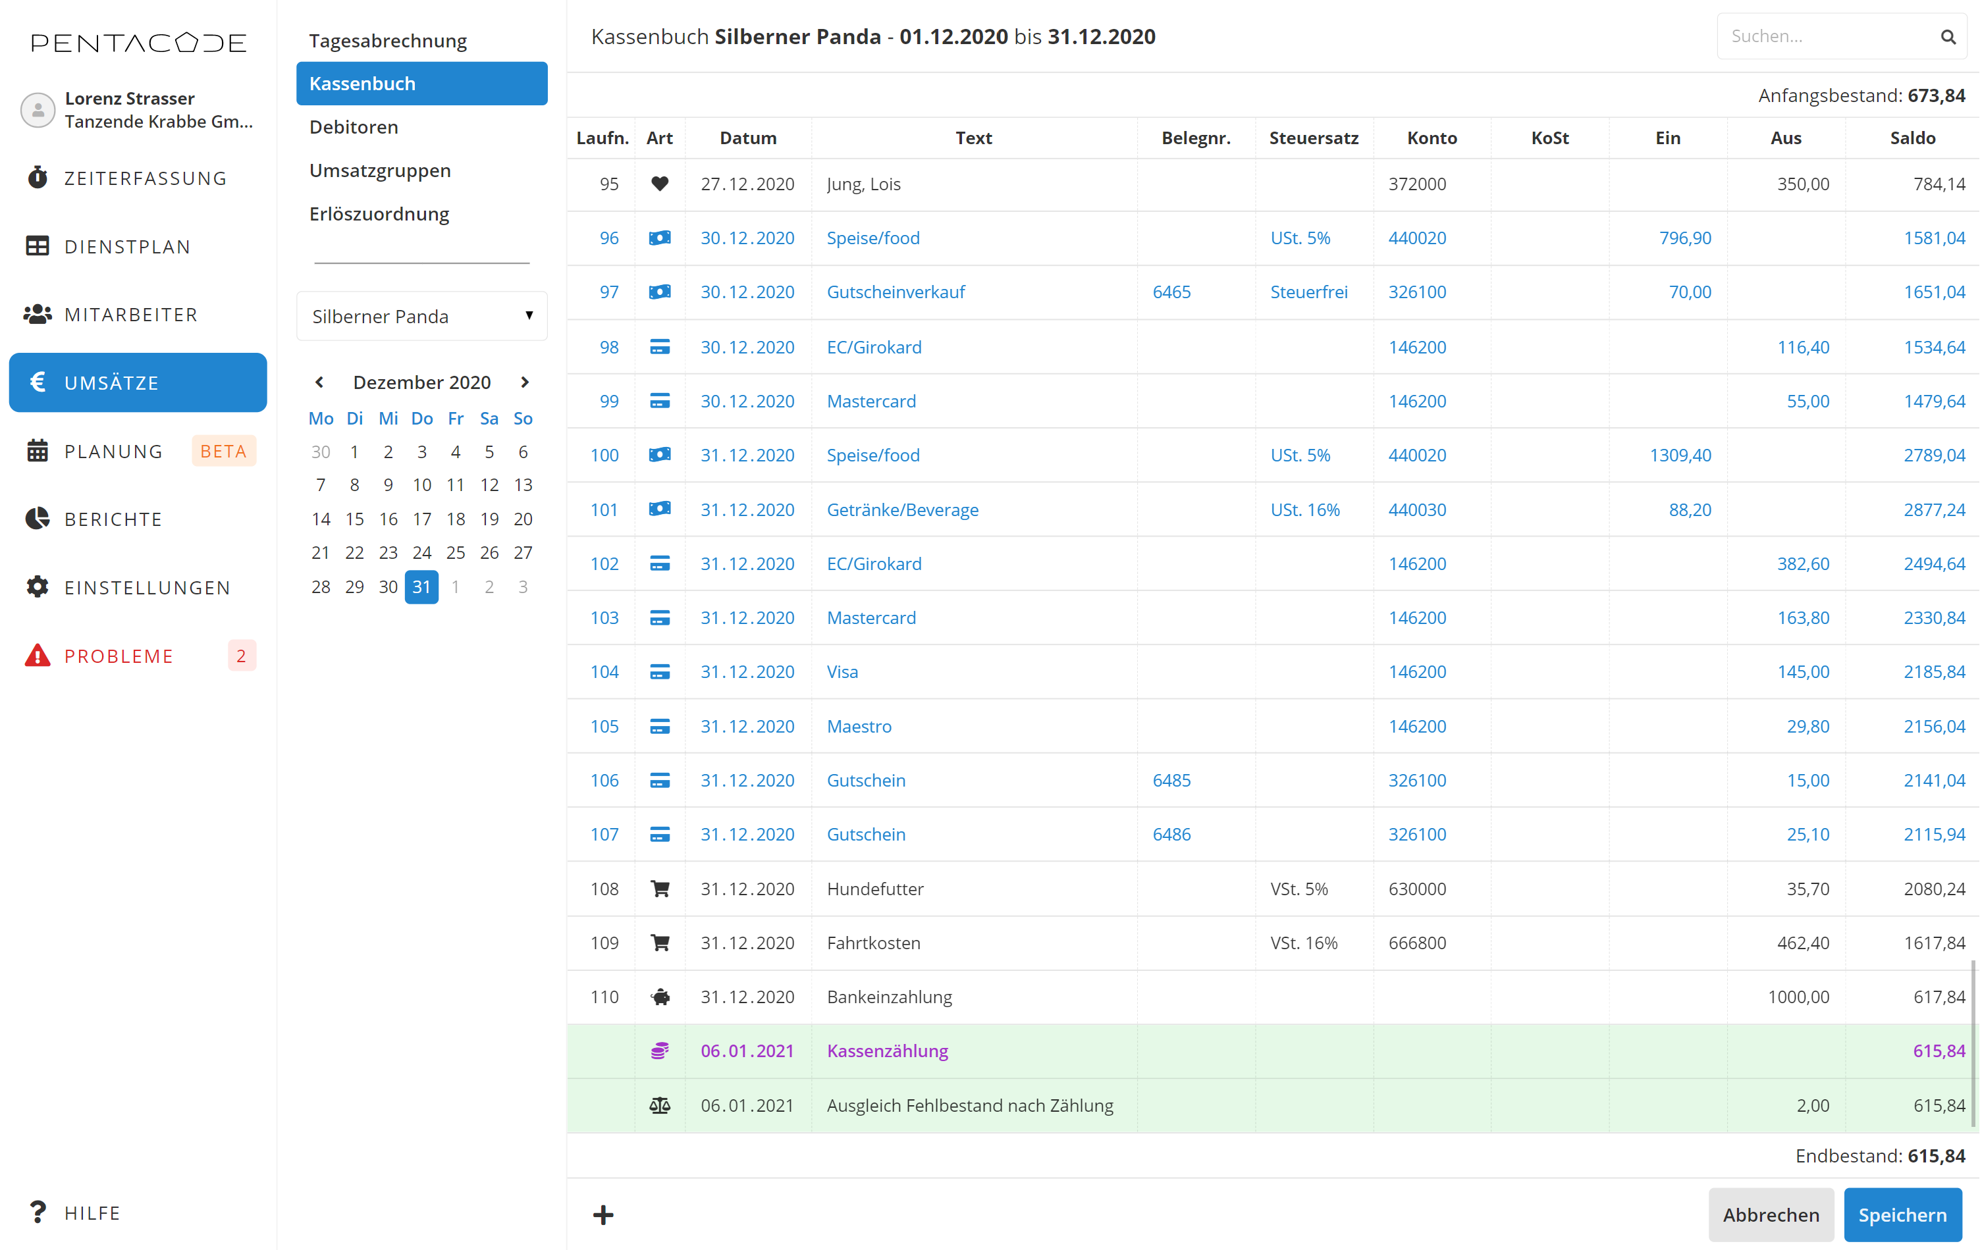
Task: Open the Tagesabrechnung submenu item
Action: click(387, 40)
